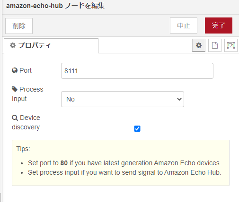Focus the Port input field 8111
Screen dimensions: 239x203
pyautogui.click(x=137, y=71)
